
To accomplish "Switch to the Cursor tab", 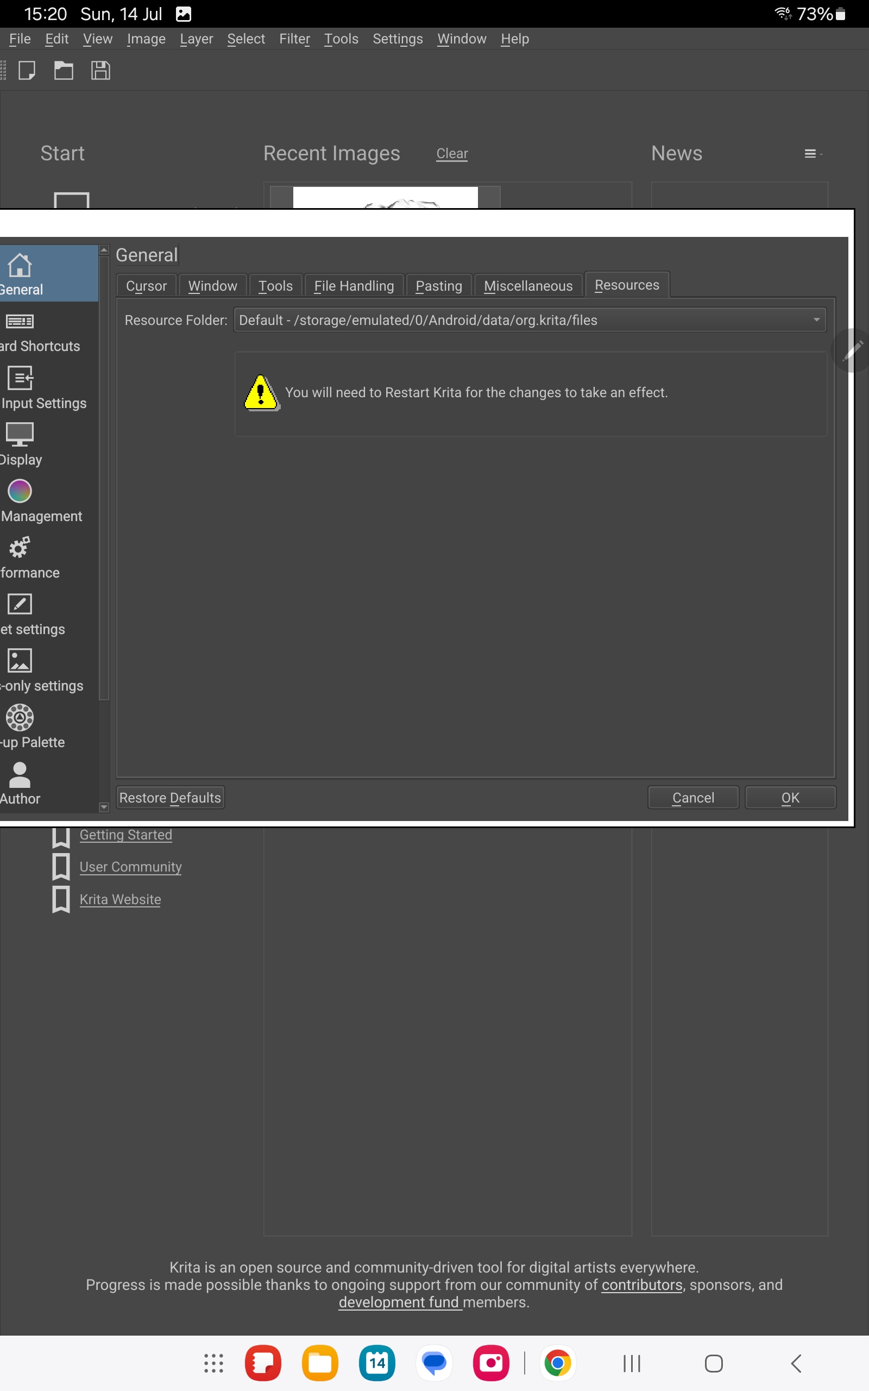I will point(147,286).
